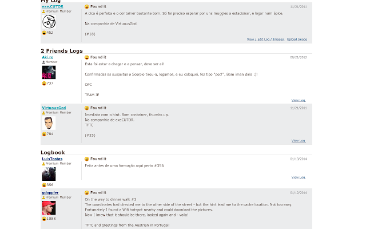Open Aki.re's profile picture
Image resolution: width=366 pixels, height=229 pixels.
(x=49, y=72)
